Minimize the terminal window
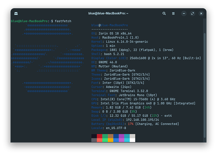This screenshot has height=155, width=217. pos(184,14)
